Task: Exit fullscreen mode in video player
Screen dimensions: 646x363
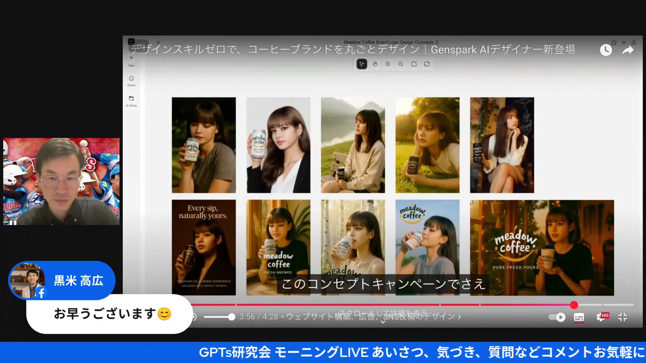Action: coord(623,317)
